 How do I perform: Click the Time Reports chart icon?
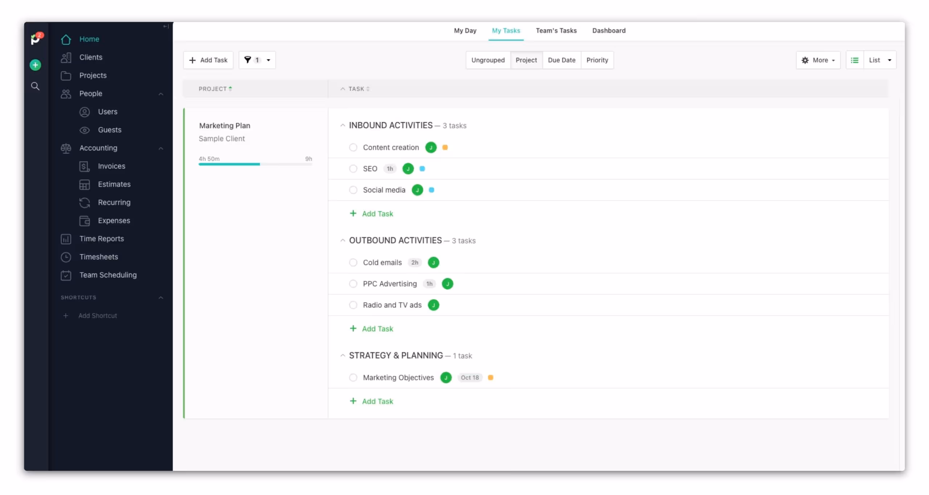[66, 239]
